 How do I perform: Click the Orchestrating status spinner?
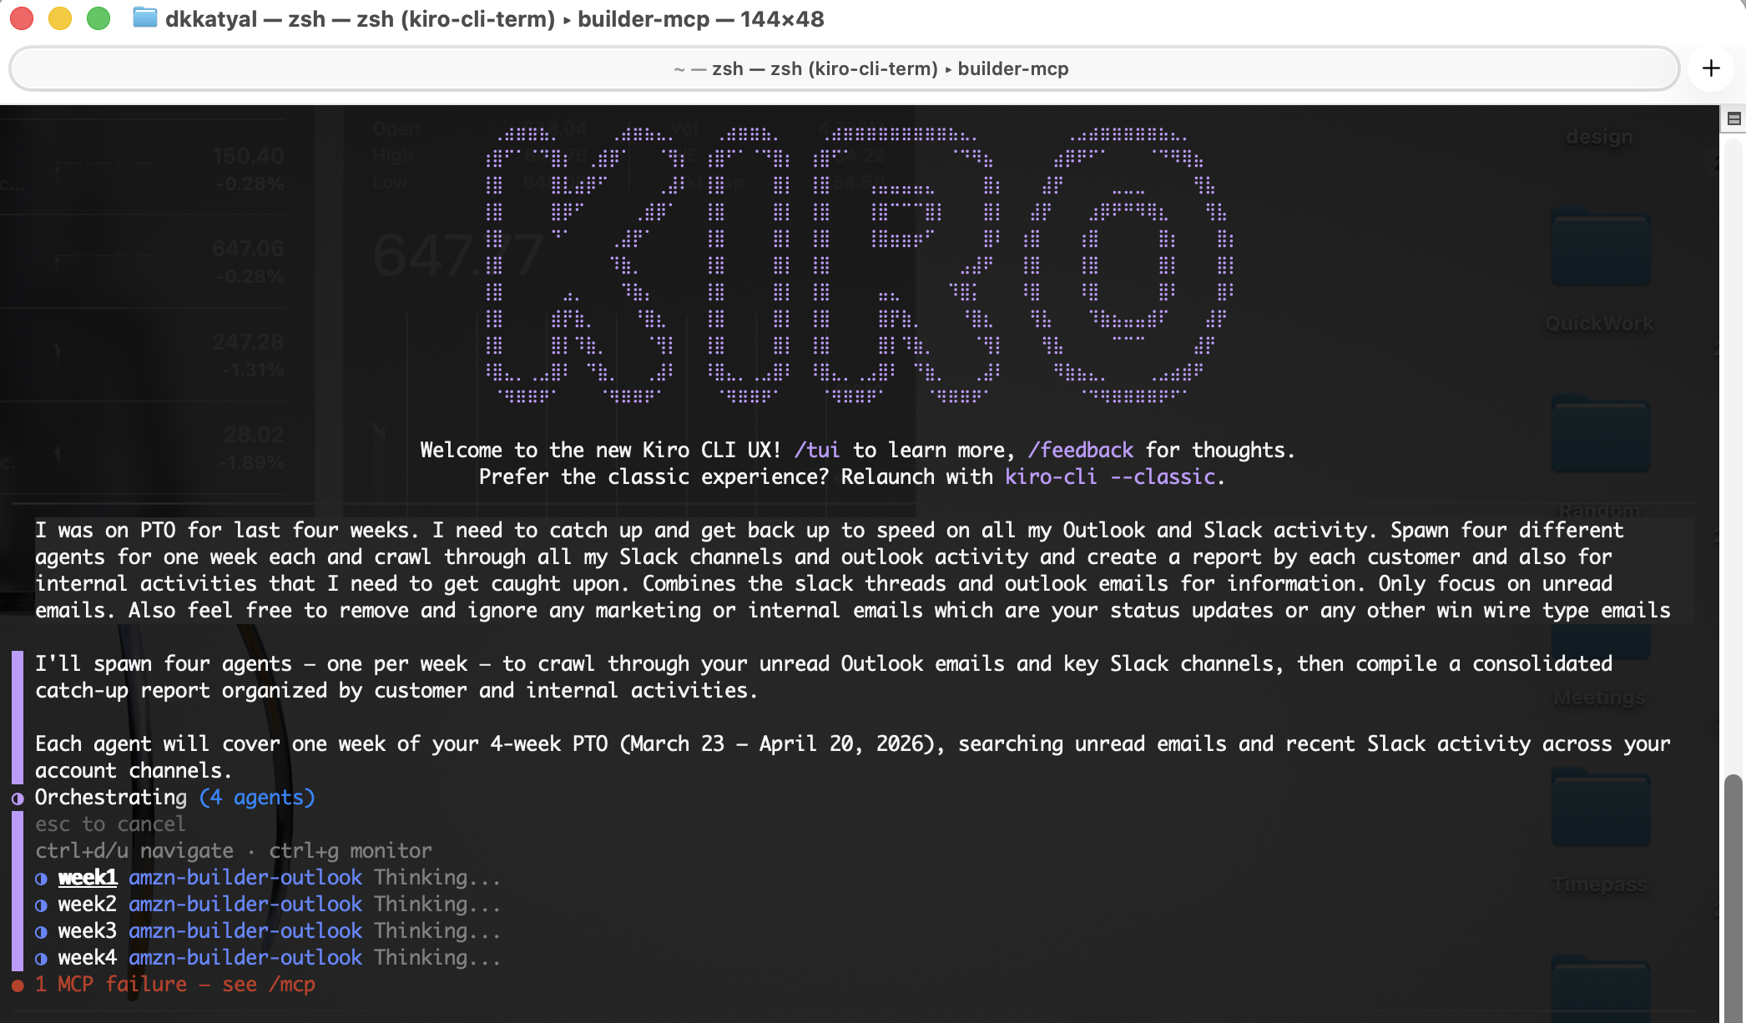click(17, 798)
